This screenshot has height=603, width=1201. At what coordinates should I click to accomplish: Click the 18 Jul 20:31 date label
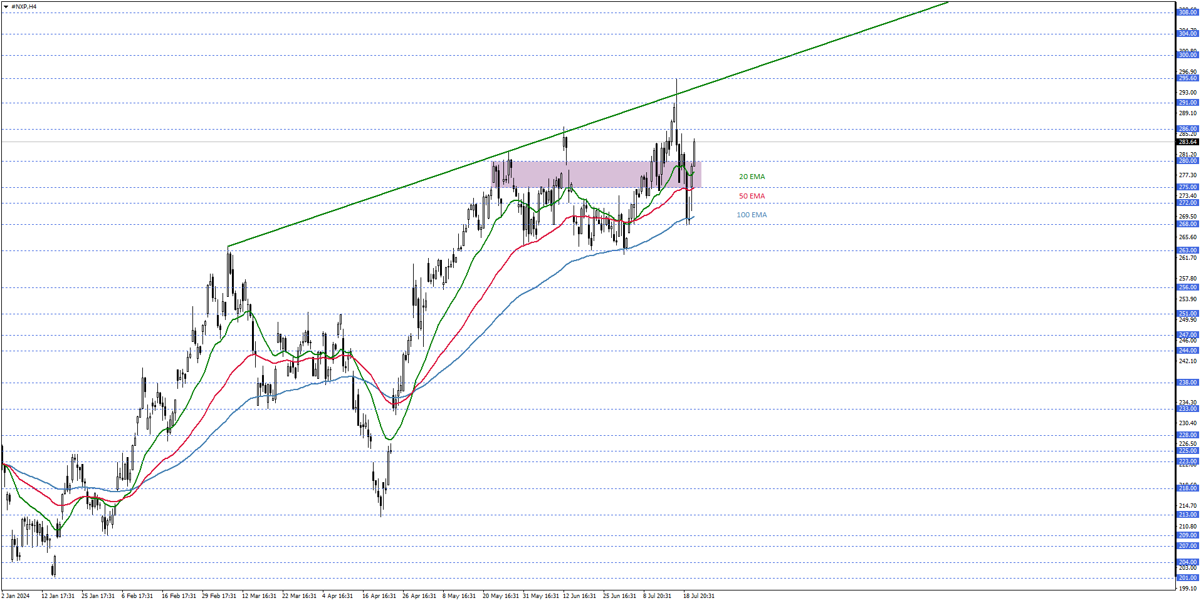pos(699,596)
